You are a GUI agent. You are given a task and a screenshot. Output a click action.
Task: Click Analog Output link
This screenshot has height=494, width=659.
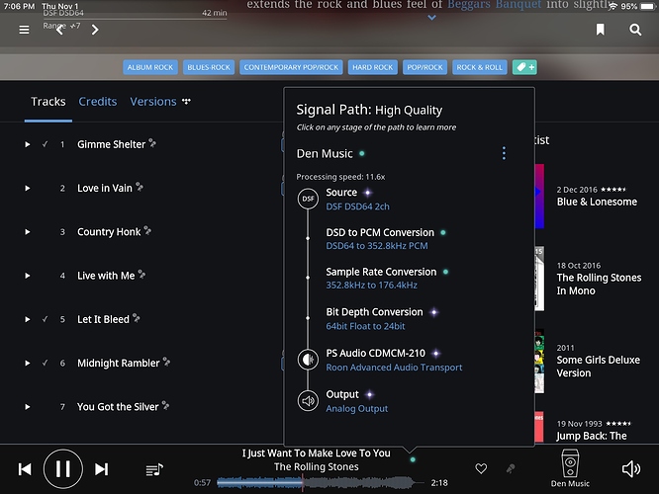[357, 408]
